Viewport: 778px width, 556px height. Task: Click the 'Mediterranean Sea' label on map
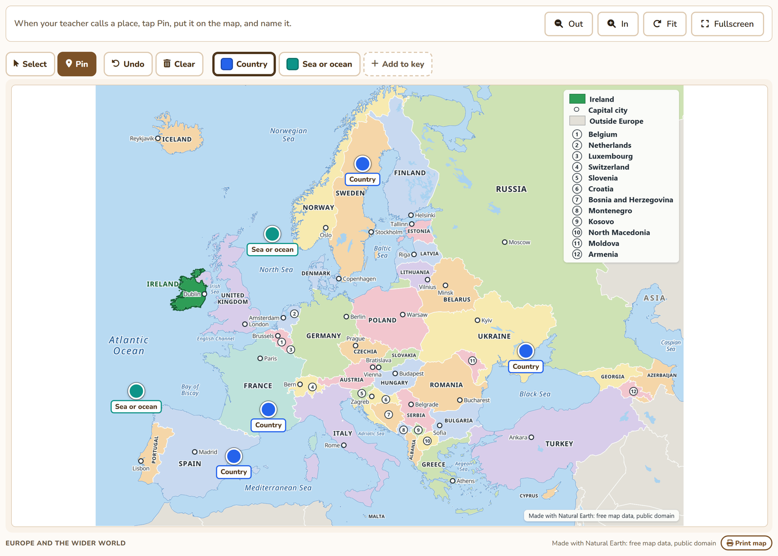[x=278, y=488]
